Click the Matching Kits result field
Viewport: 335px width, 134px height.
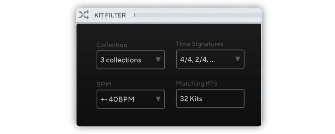pos(210,98)
